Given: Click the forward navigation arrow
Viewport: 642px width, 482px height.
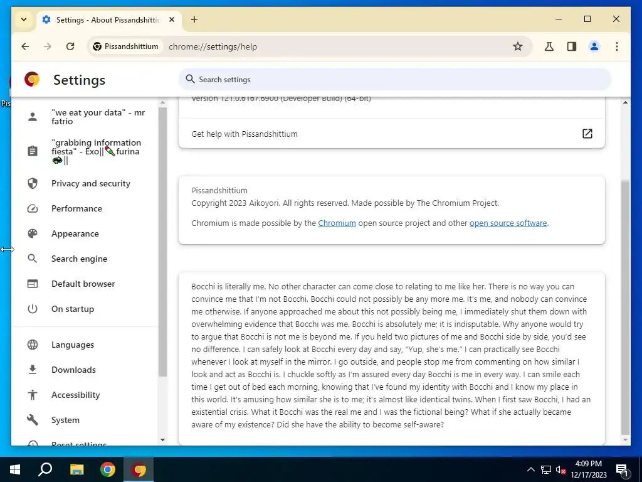Looking at the screenshot, I should (48, 46).
